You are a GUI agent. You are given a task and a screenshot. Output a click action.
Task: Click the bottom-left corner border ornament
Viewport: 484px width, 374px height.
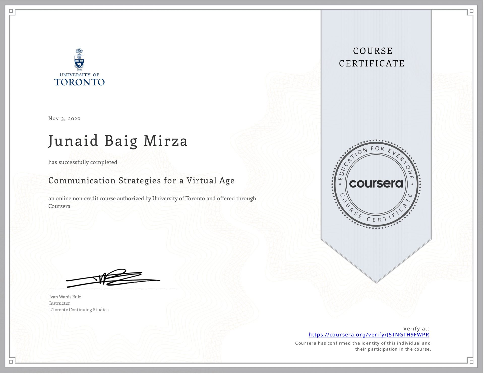[11, 361]
